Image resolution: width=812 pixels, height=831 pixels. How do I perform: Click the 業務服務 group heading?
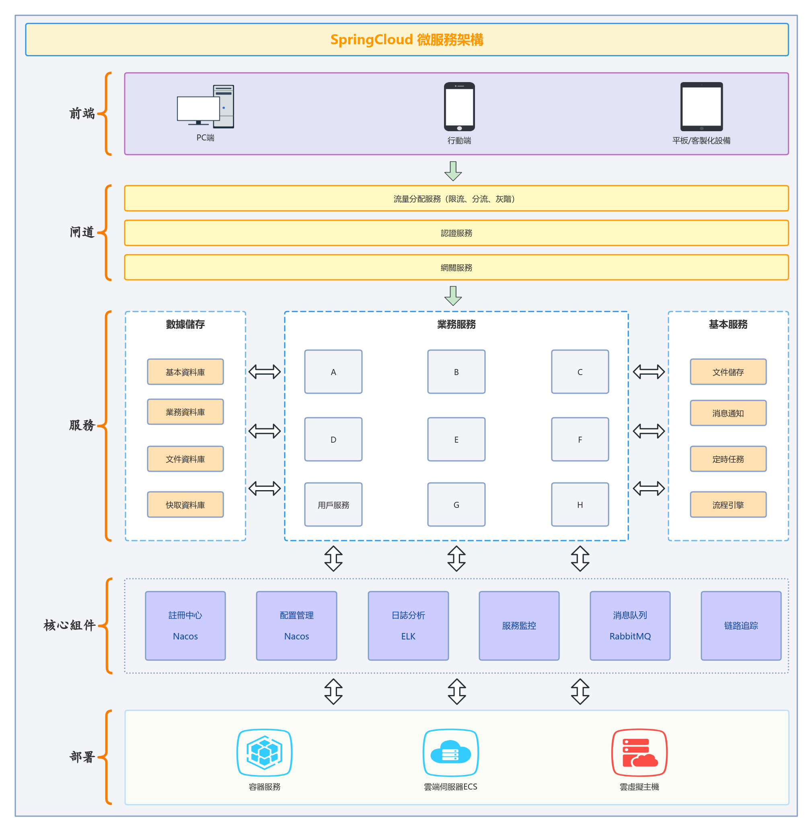tap(456, 324)
